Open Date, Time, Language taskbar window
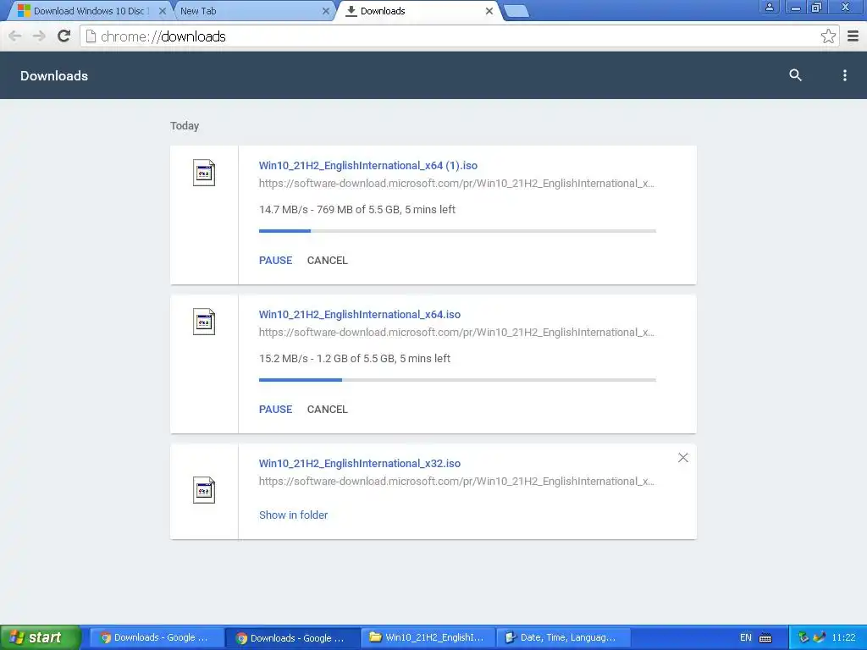The width and height of the screenshot is (867, 650). pos(562,638)
